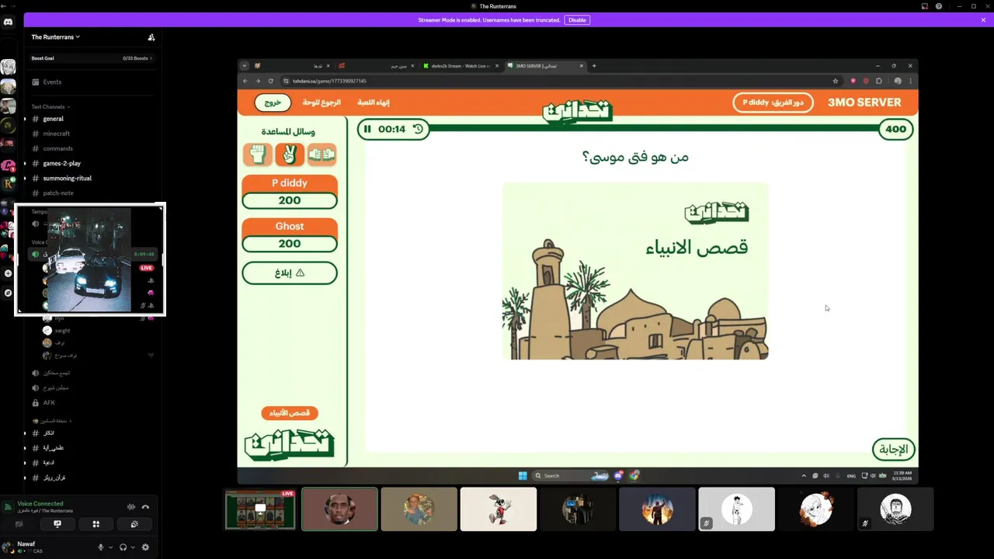Bookmark the page with the star icon
Viewport: 994px width, 559px height.
point(836,81)
